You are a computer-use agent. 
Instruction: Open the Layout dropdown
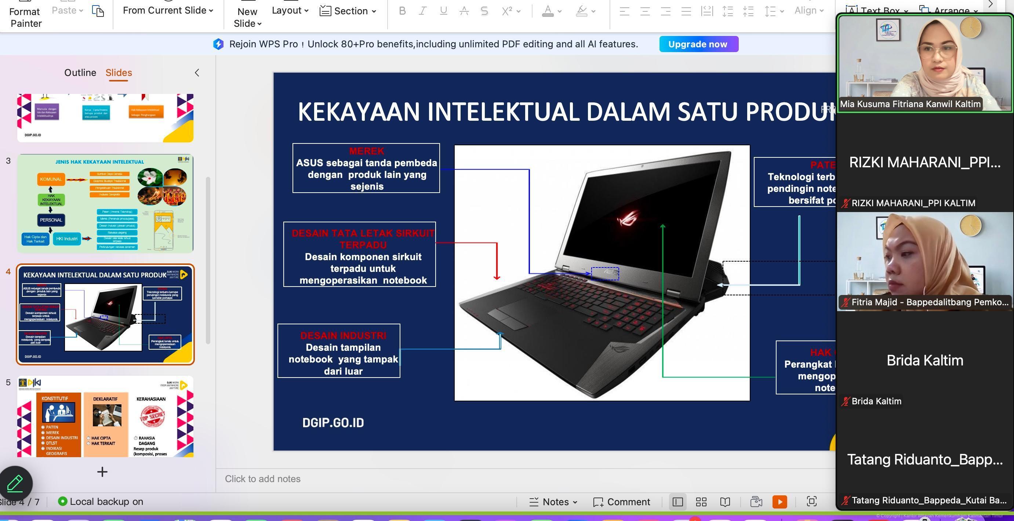[x=290, y=11]
